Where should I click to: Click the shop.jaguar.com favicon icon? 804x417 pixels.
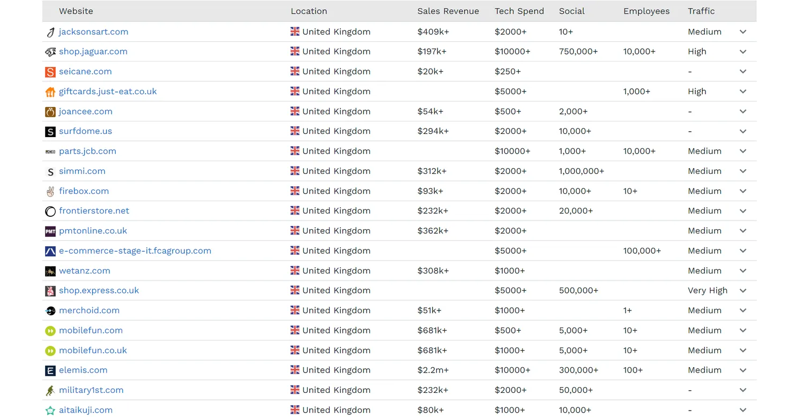50,52
